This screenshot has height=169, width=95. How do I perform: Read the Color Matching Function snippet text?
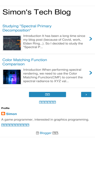tap(53, 75)
